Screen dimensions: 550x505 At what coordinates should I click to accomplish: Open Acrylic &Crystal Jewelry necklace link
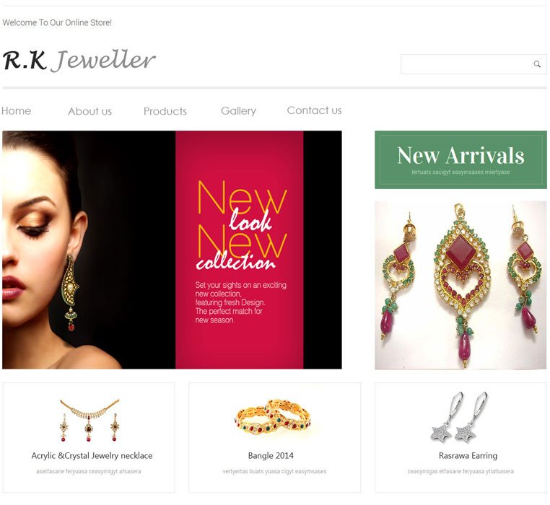pos(92,455)
